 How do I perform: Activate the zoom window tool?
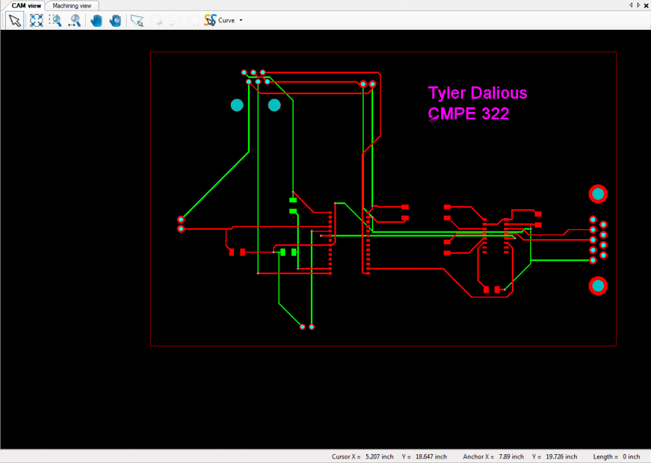[x=55, y=20]
